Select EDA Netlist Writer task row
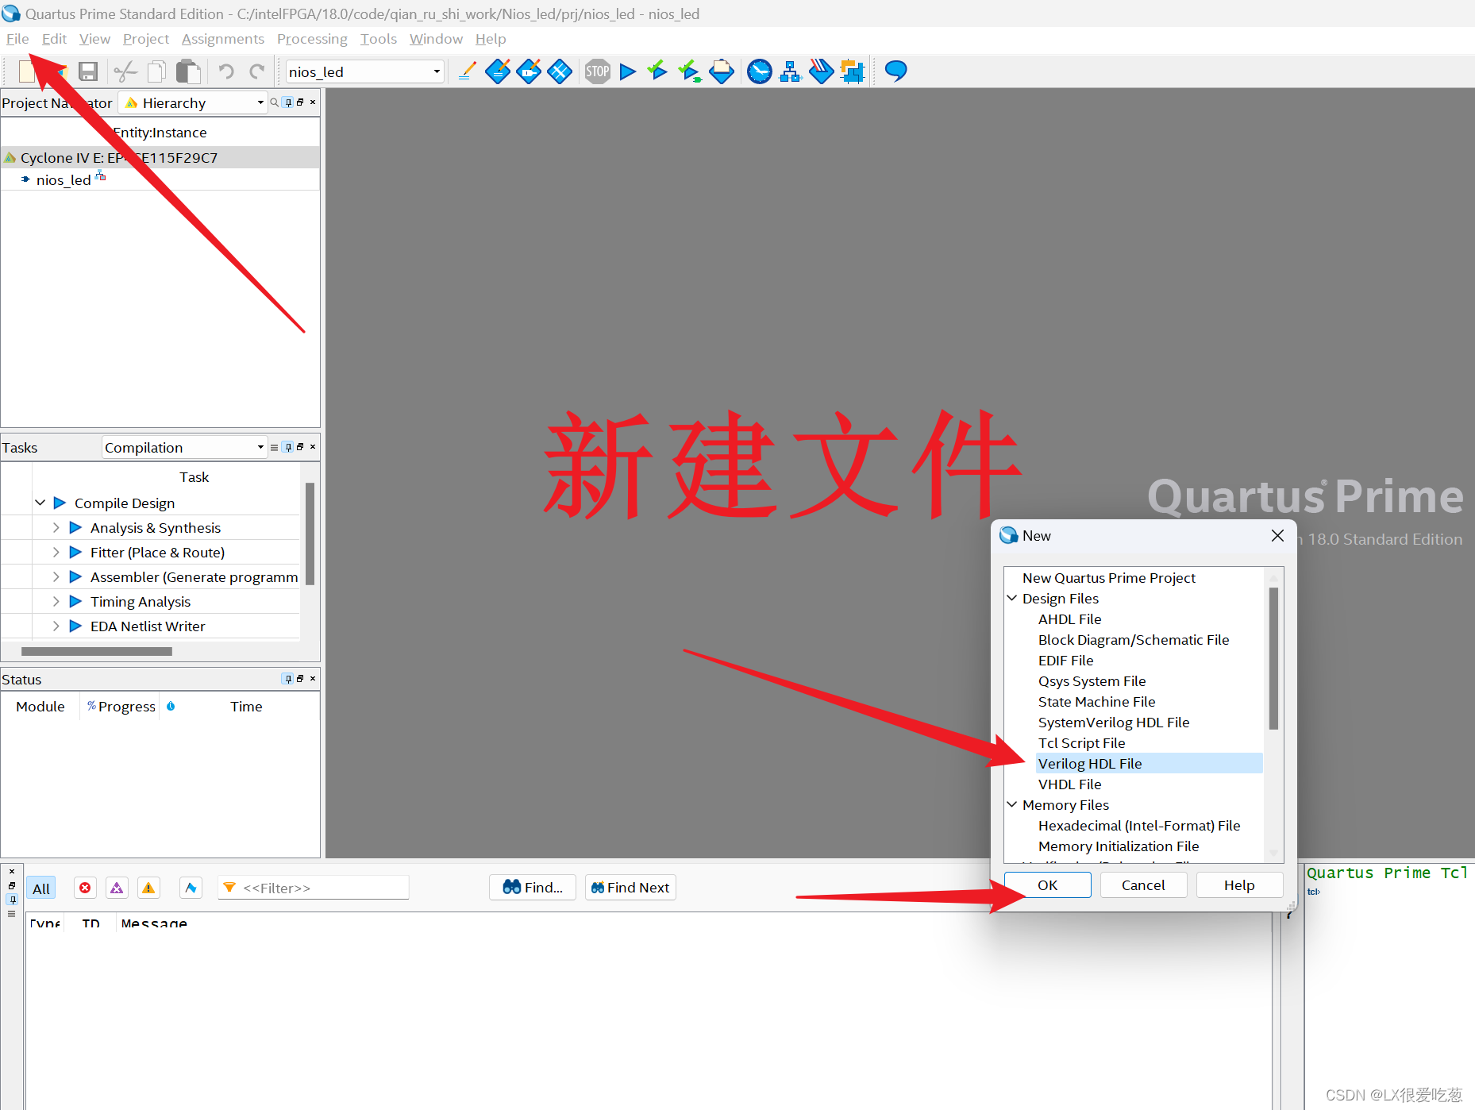1475x1110 pixels. (x=148, y=626)
